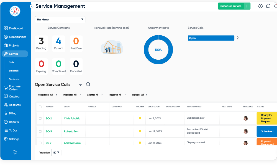Click yellow priority dot in SC-2 row
Viewport: 277px width, 167px height.
pyautogui.click(x=140, y=118)
